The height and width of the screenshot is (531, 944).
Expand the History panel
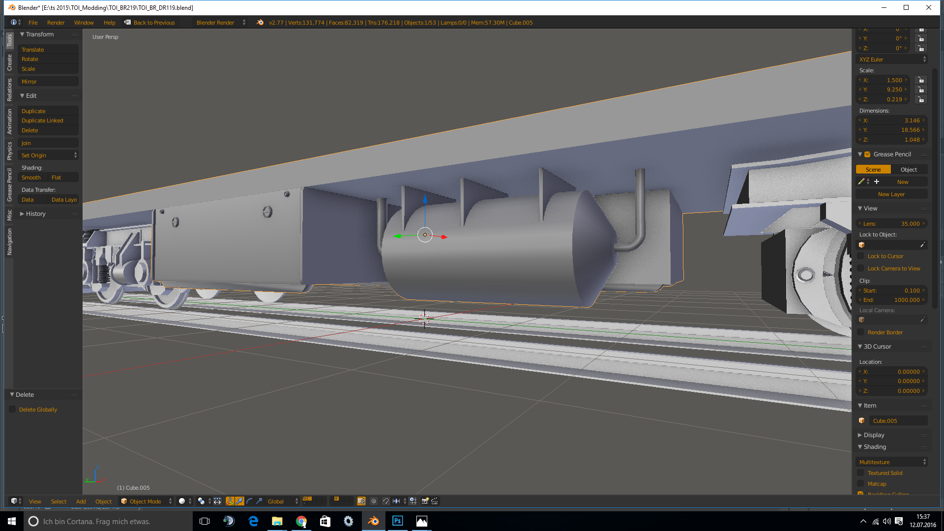pyautogui.click(x=35, y=214)
